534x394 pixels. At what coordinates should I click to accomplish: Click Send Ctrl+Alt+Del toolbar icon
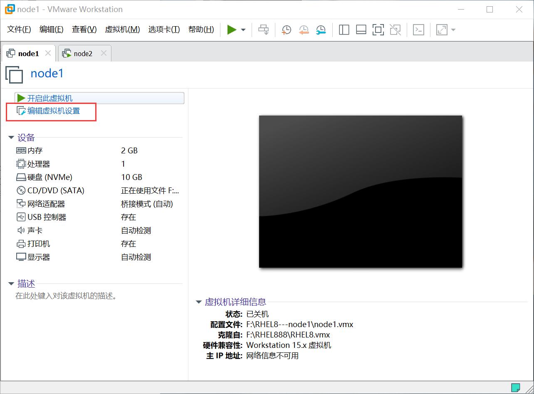coord(264,30)
